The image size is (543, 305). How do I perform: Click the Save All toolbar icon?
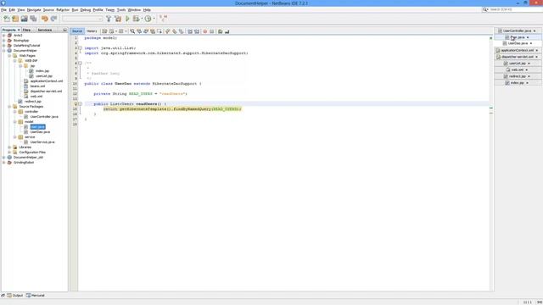point(33,19)
